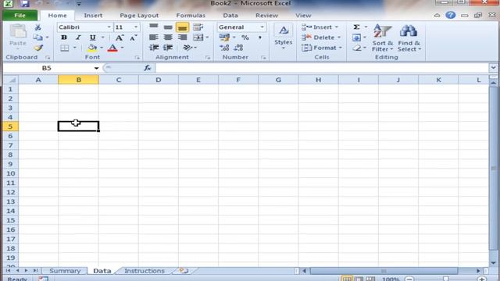Increase font size with Grow Font
Screen dimensions: 500x281
coord(120,37)
